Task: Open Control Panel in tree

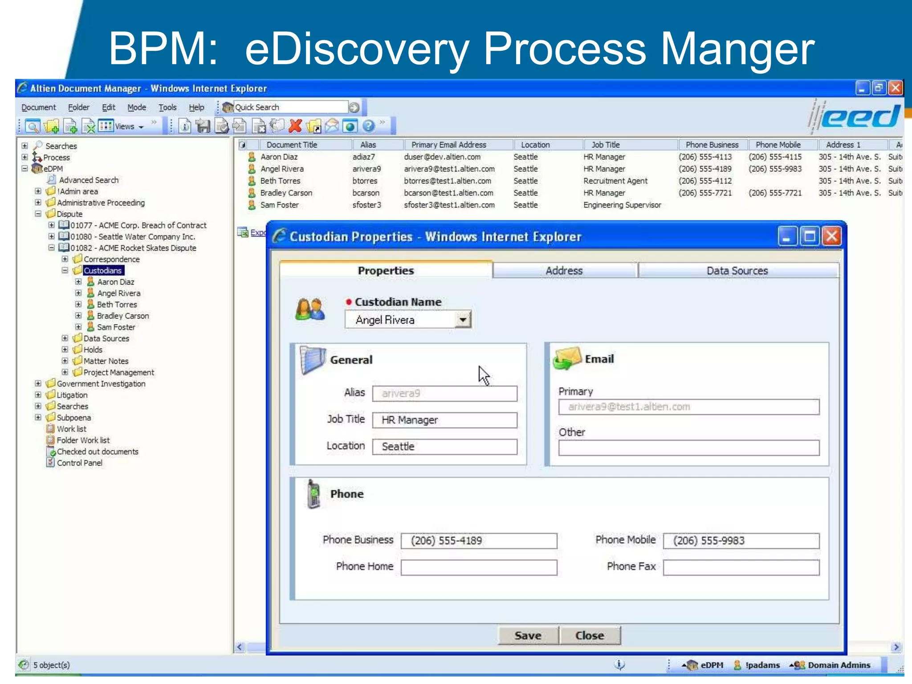Action: tap(80, 463)
